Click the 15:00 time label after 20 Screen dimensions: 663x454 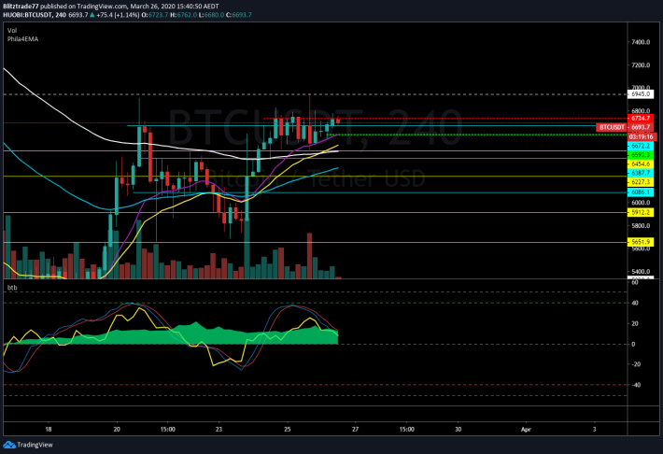click(167, 429)
